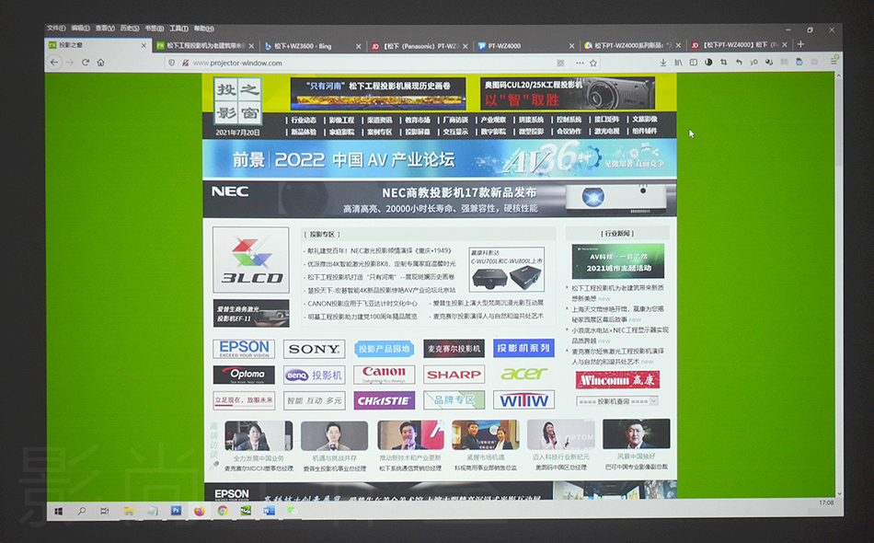This screenshot has height=543, width=874.
Task: Click the address bar showing projector-window.com
Action: point(368,63)
